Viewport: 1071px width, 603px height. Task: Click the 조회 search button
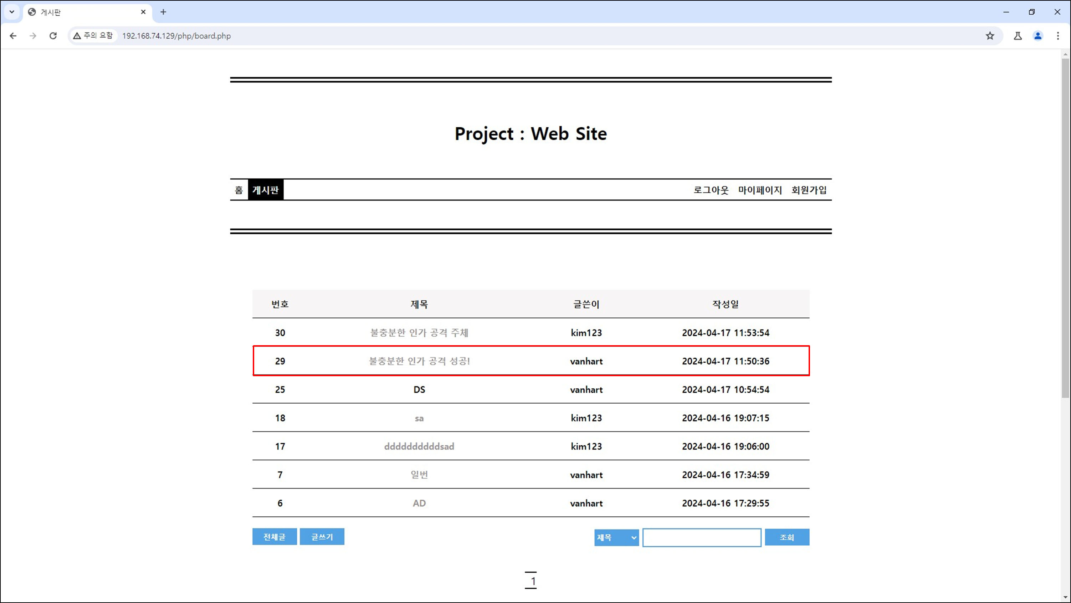pyautogui.click(x=787, y=537)
